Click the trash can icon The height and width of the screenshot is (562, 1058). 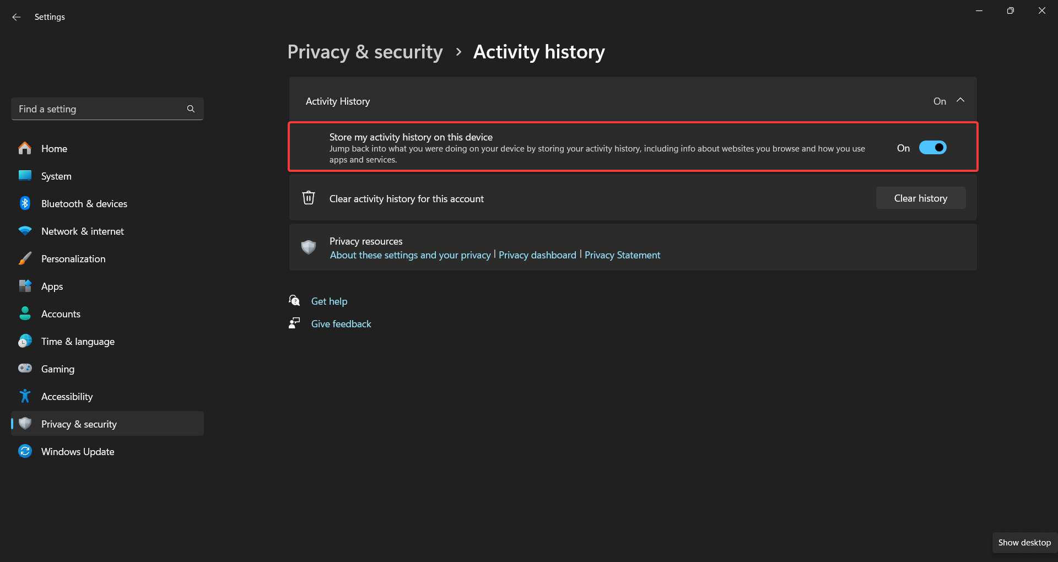tap(309, 198)
